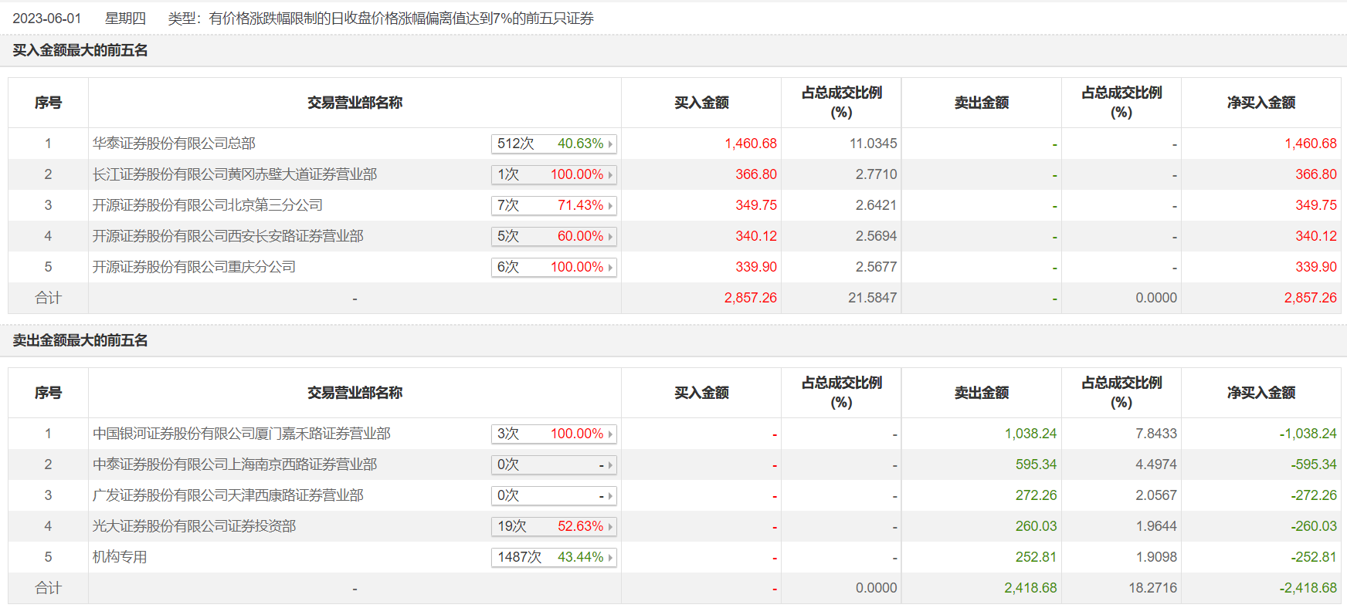
Task: Open 开源证券股份有限公司北京第三分公司 link
Action: [x=208, y=205]
